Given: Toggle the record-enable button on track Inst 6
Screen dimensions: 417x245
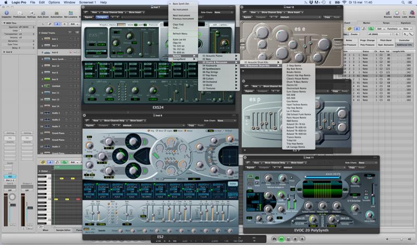Looking at the screenshot, I should (x=70, y=53).
